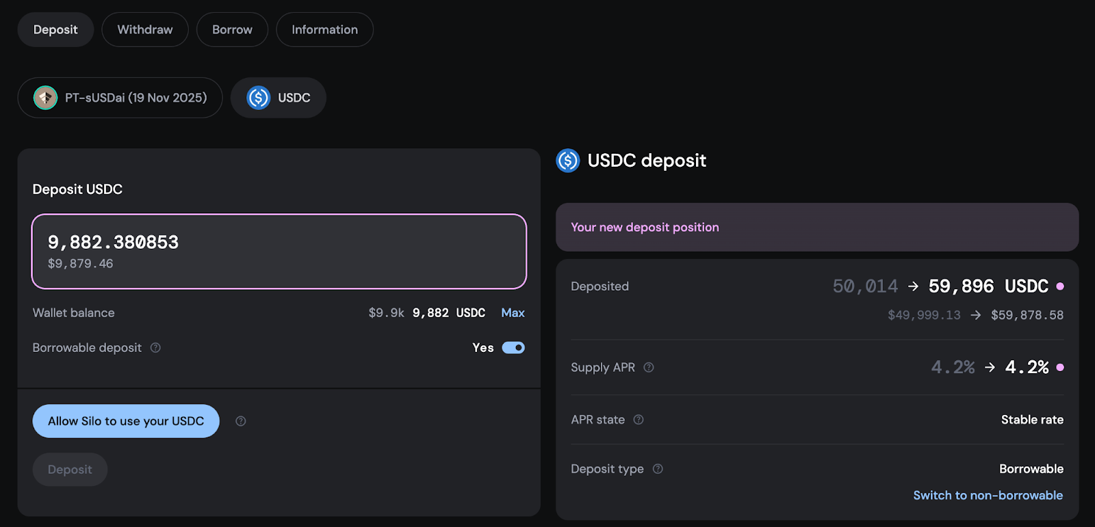Image resolution: width=1095 pixels, height=527 pixels.
Task: Click the USDC coin icon in asset selector
Action: [259, 98]
